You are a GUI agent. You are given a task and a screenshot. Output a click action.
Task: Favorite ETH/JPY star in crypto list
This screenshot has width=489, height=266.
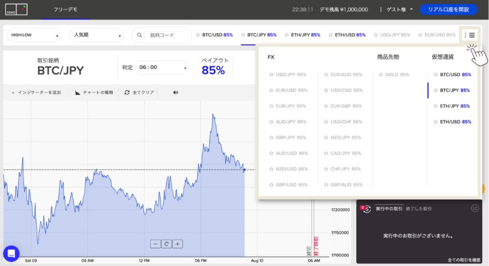tap(436, 106)
